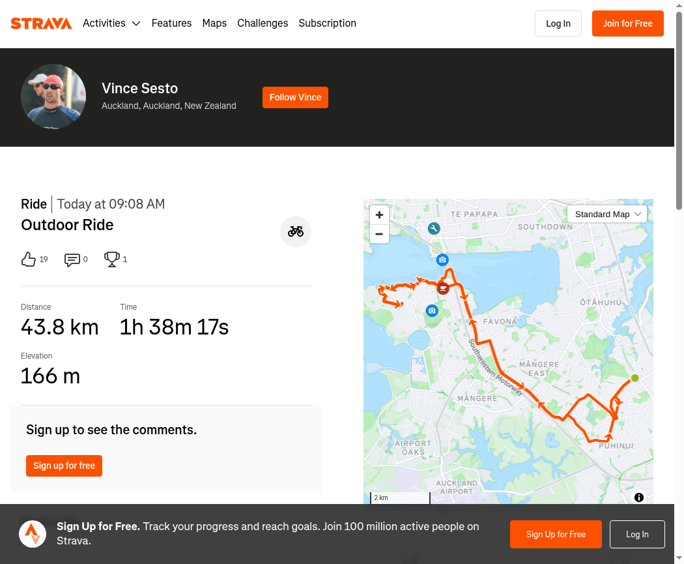Open the Challenges nav item
The image size is (684, 564).
(x=263, y=23)
